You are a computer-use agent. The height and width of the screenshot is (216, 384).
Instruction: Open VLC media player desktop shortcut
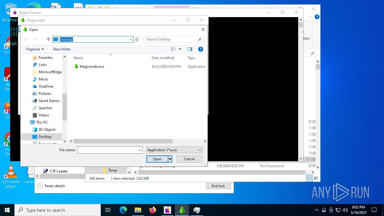pyautogui.click(x=11, y=177)
